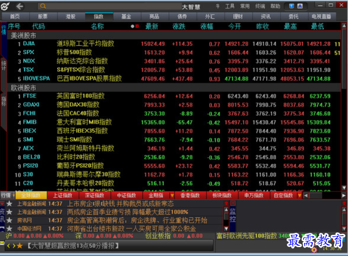Open the 终端 menu
This screenshot has height=256, width=348.
coord(260,6)
